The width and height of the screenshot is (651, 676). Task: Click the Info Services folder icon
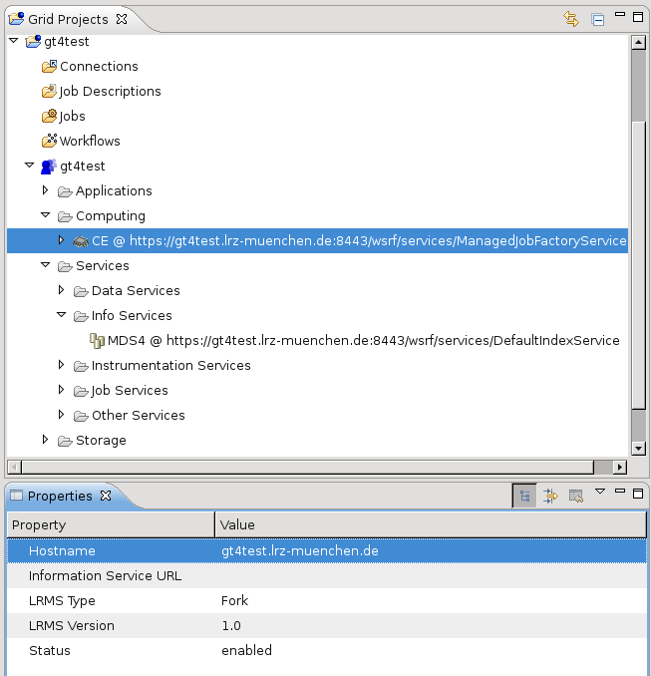pyautogui.click(x=81, y=316)
